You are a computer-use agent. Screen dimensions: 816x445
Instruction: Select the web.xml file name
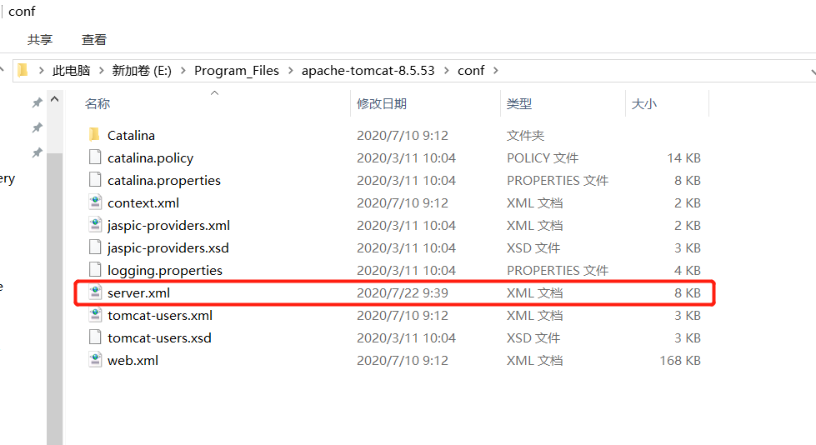pos(133,360)
